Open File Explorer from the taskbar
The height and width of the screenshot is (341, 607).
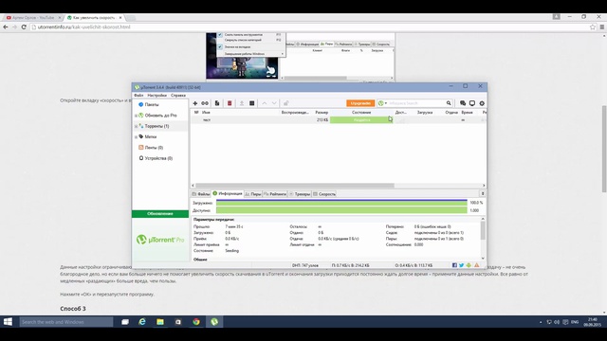(160, 322)
